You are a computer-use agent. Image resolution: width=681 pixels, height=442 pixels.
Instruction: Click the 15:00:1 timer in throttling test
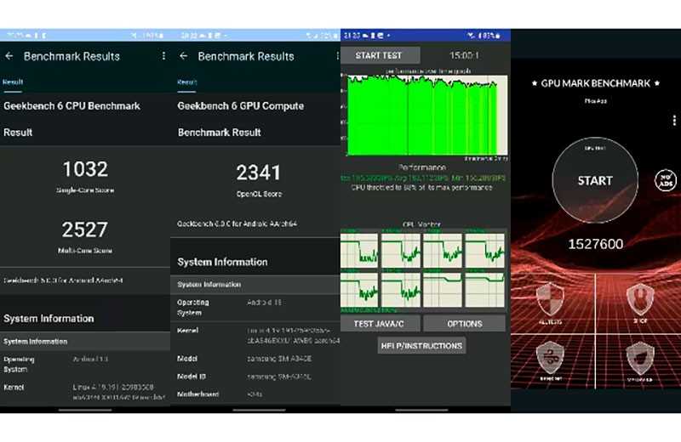coord(464,55)
